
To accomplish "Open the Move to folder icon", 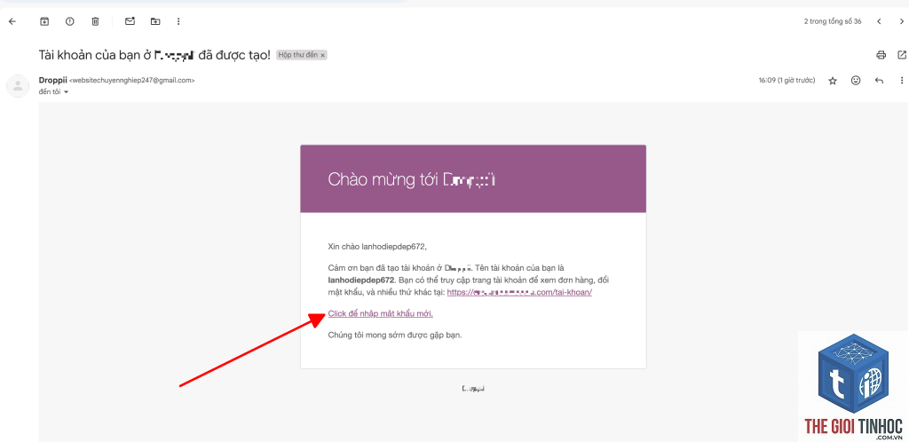I will tap(155, 21).
